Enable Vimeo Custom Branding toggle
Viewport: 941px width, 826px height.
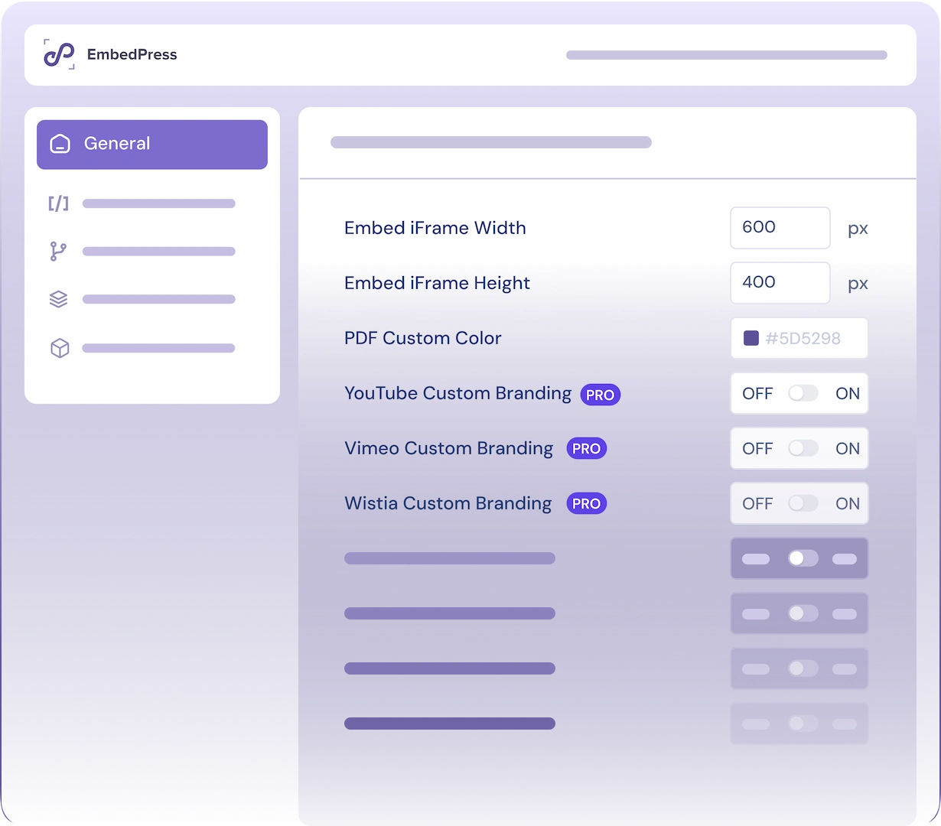click(x=803, y=448)
